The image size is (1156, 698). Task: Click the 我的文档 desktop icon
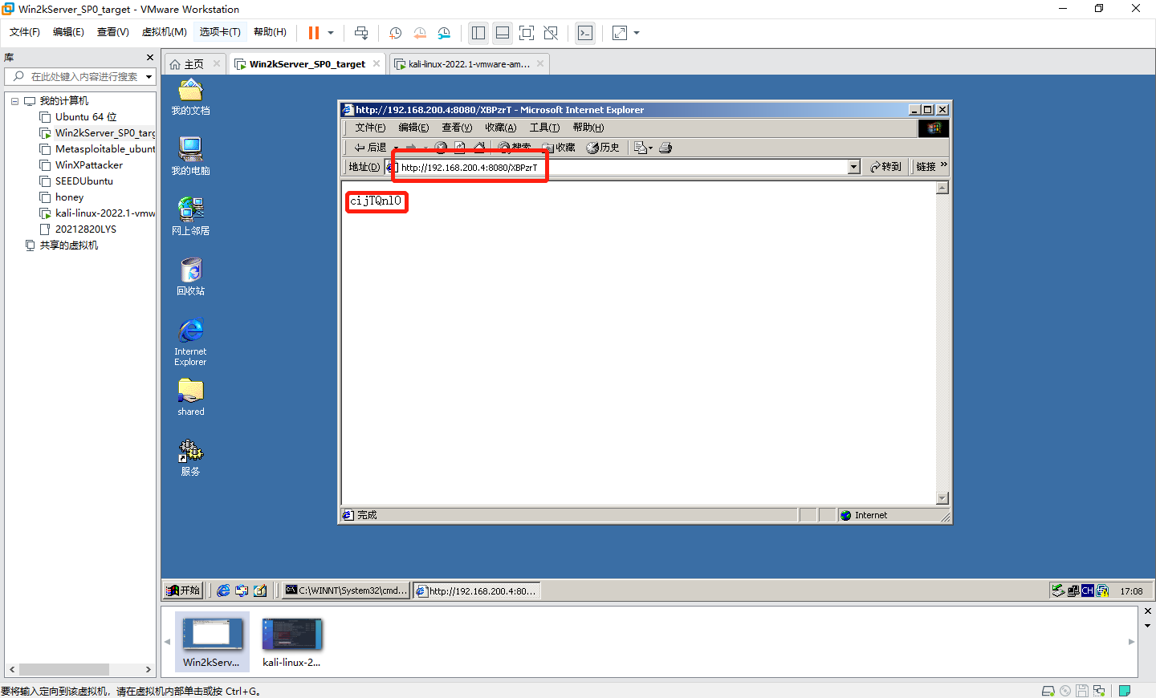tap(190, 97)
